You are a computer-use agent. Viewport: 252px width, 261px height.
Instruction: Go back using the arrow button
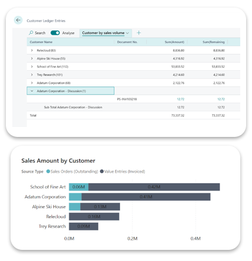click(x=18, y=20)
